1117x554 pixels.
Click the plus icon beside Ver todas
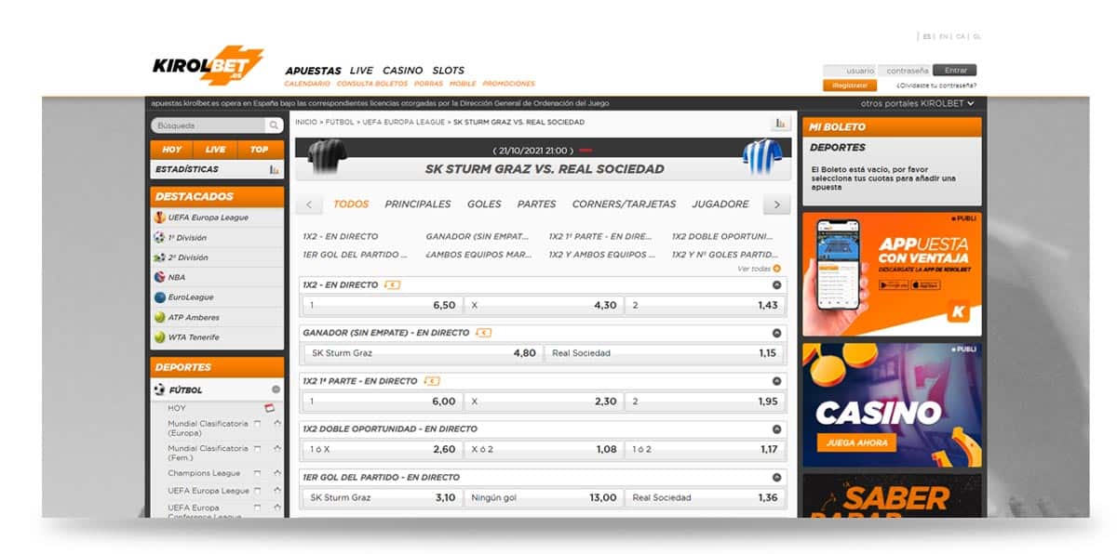tap(777, 269)
